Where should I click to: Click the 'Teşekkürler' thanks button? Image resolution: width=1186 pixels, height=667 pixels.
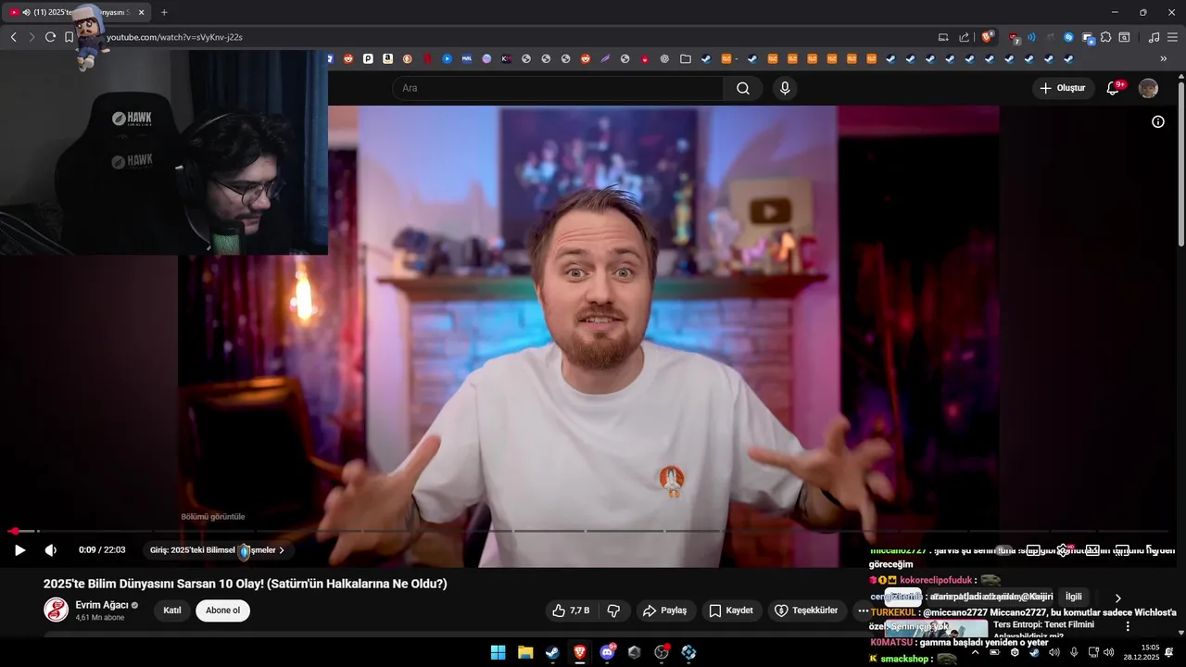pos(807,610)
